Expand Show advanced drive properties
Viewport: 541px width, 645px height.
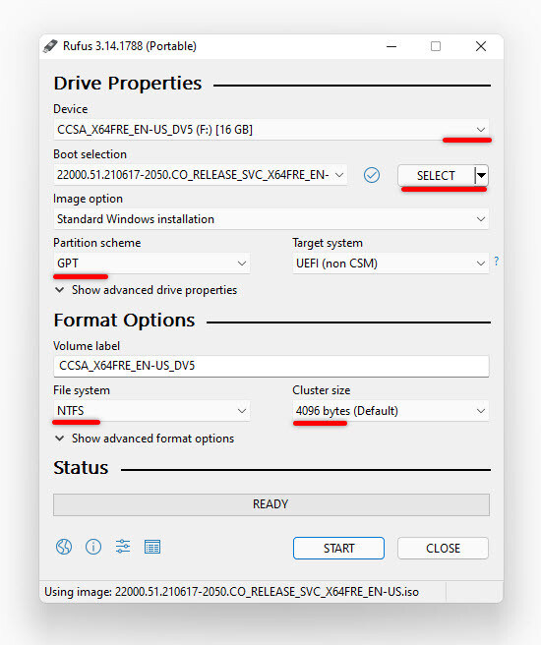click(146, 290)
